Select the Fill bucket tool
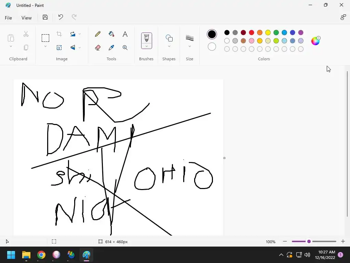This screenshot has width=350, height=263. (111, 34)
